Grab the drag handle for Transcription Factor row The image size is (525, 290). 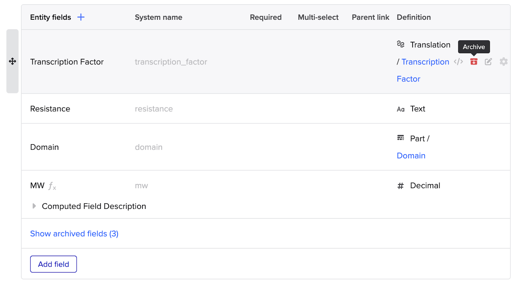(12, 61)
